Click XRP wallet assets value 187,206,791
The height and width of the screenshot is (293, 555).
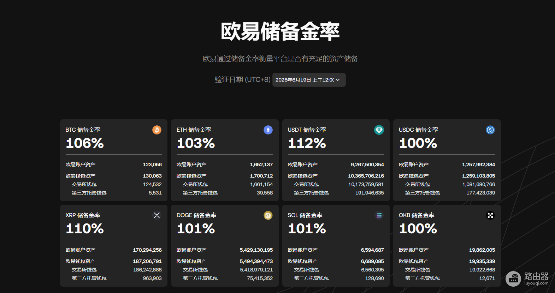[x=147, y=261]
